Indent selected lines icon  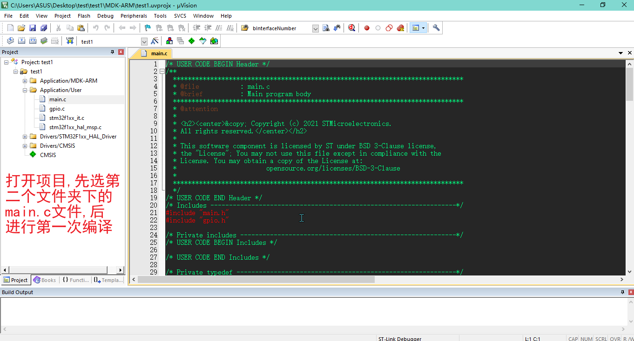pos(196,28)
